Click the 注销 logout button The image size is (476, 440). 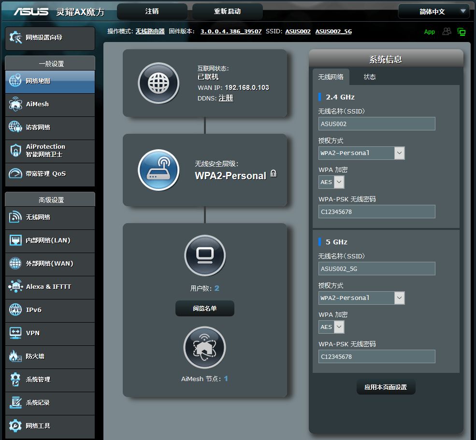152,12
